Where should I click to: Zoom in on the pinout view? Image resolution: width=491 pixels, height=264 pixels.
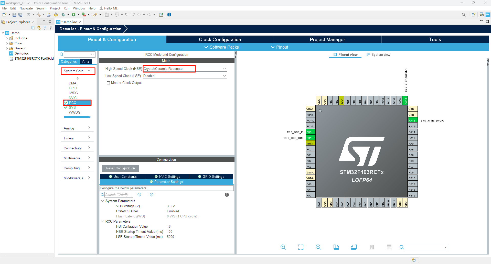pos(283,247)
